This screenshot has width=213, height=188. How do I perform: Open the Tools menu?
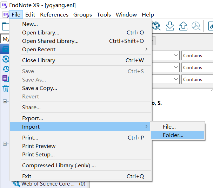(104, 14)
